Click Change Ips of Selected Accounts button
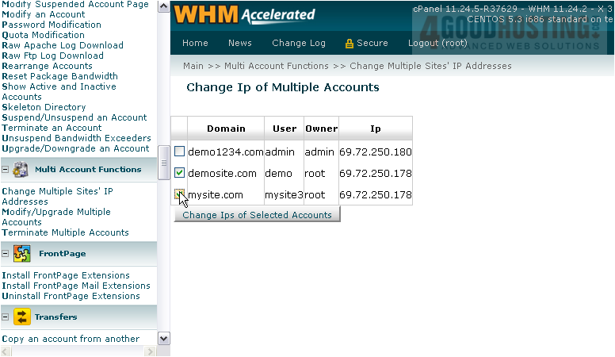Viewport: 615px width, 357px height. click(257, 215)
